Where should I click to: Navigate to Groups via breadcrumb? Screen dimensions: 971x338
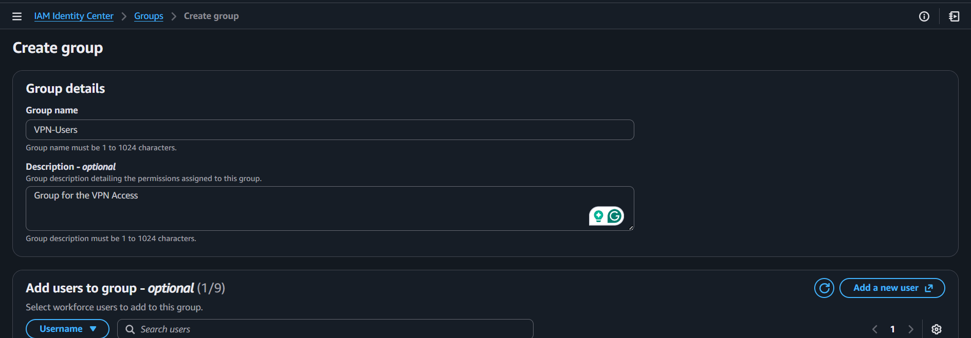tap(148, 16)
